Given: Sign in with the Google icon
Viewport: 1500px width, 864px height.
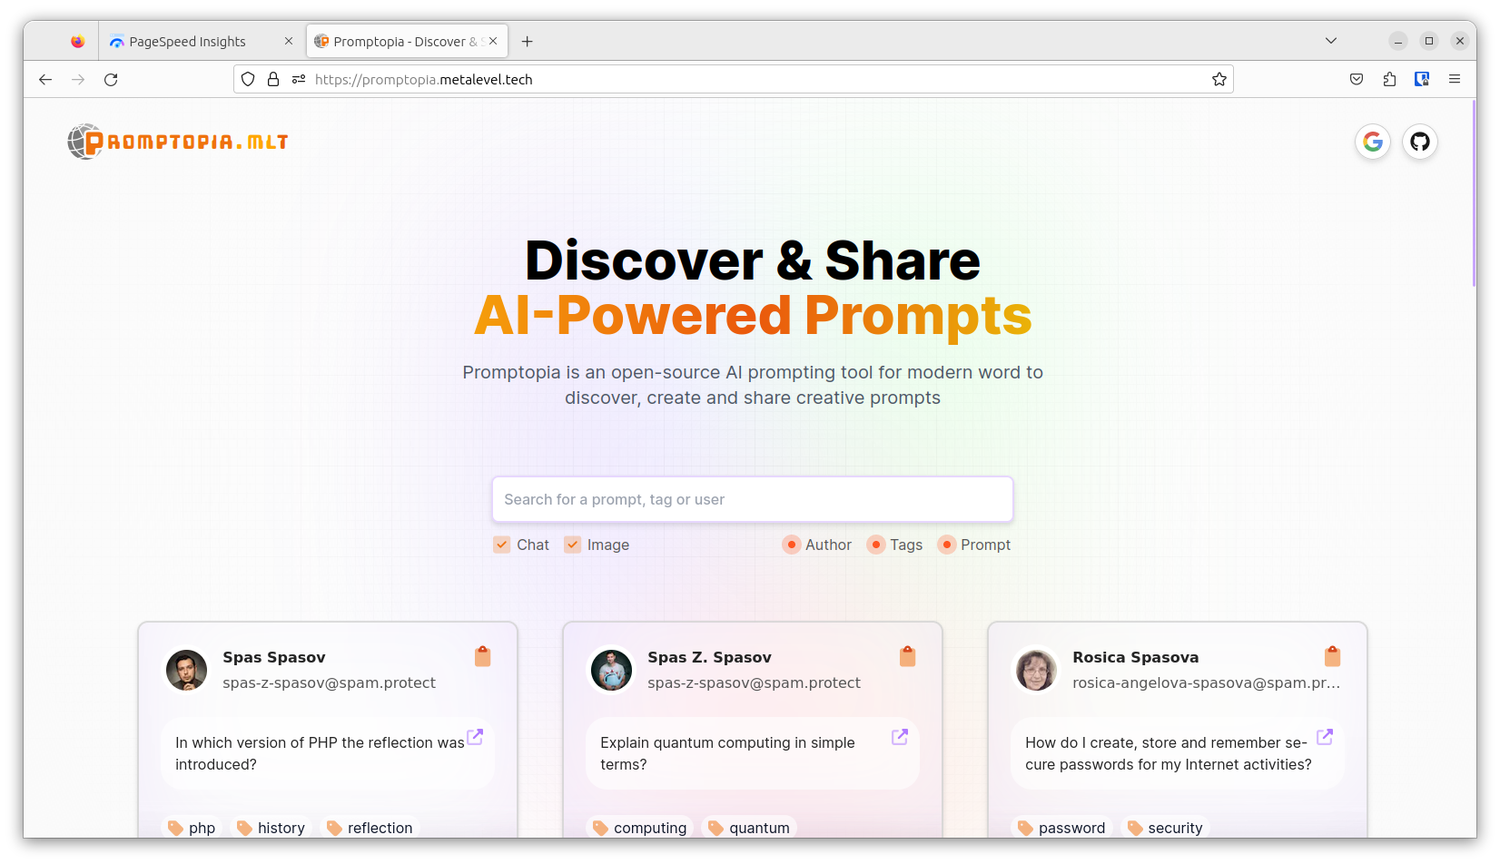Looking at the screenshot, I should (1373, 142).
